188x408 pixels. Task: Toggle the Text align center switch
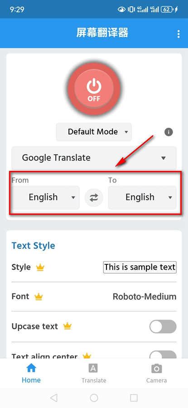163,355
